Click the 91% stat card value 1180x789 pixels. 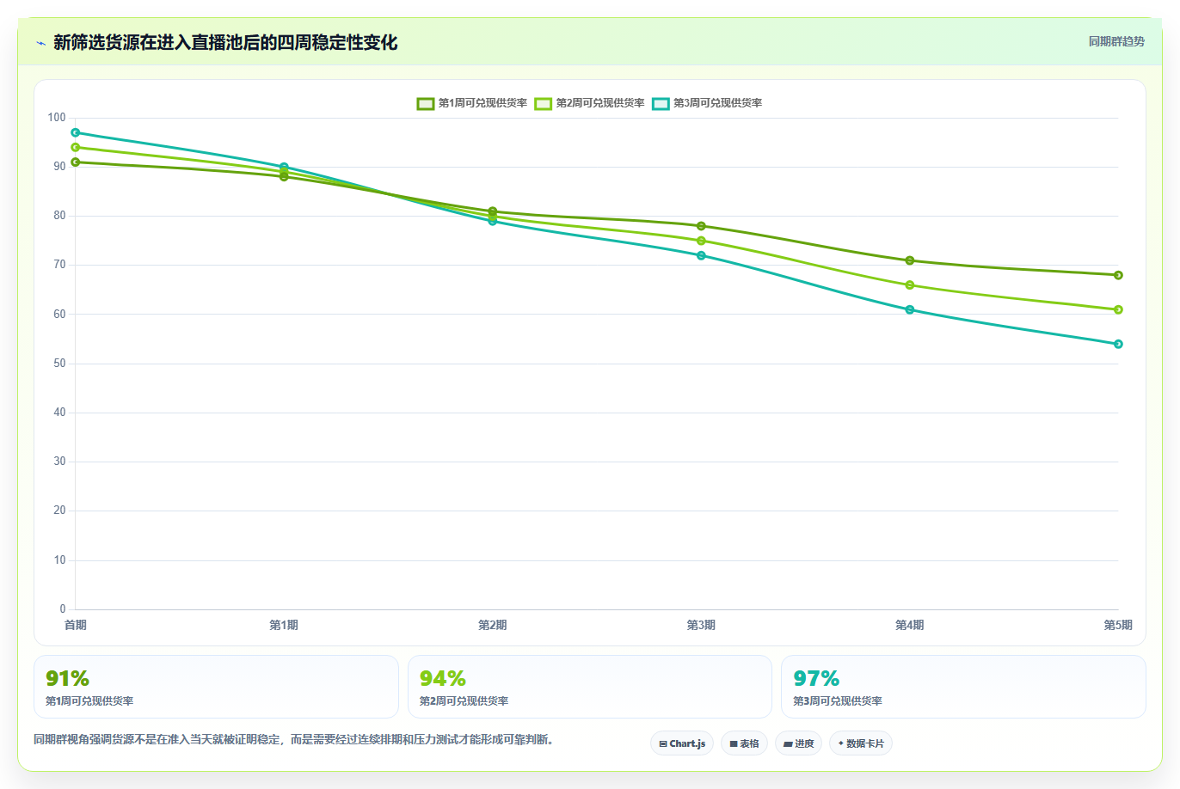[x=67, y=678]
